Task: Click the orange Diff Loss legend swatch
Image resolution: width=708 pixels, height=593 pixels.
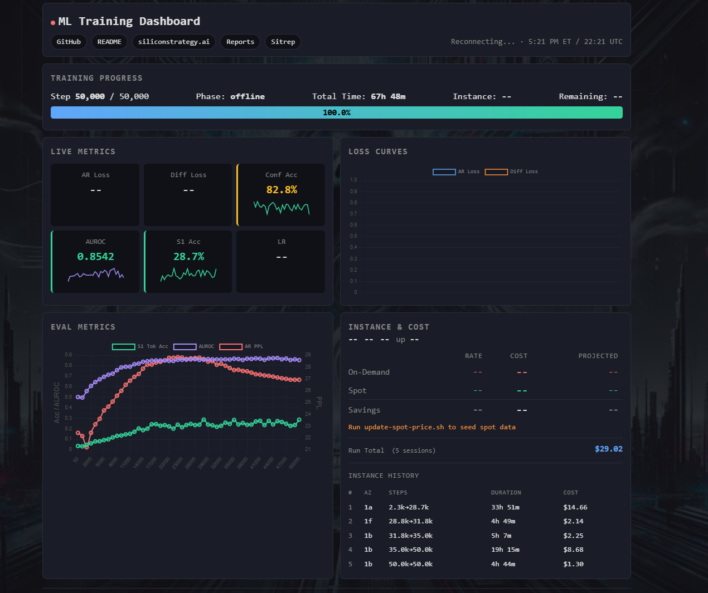Action: 496,171
